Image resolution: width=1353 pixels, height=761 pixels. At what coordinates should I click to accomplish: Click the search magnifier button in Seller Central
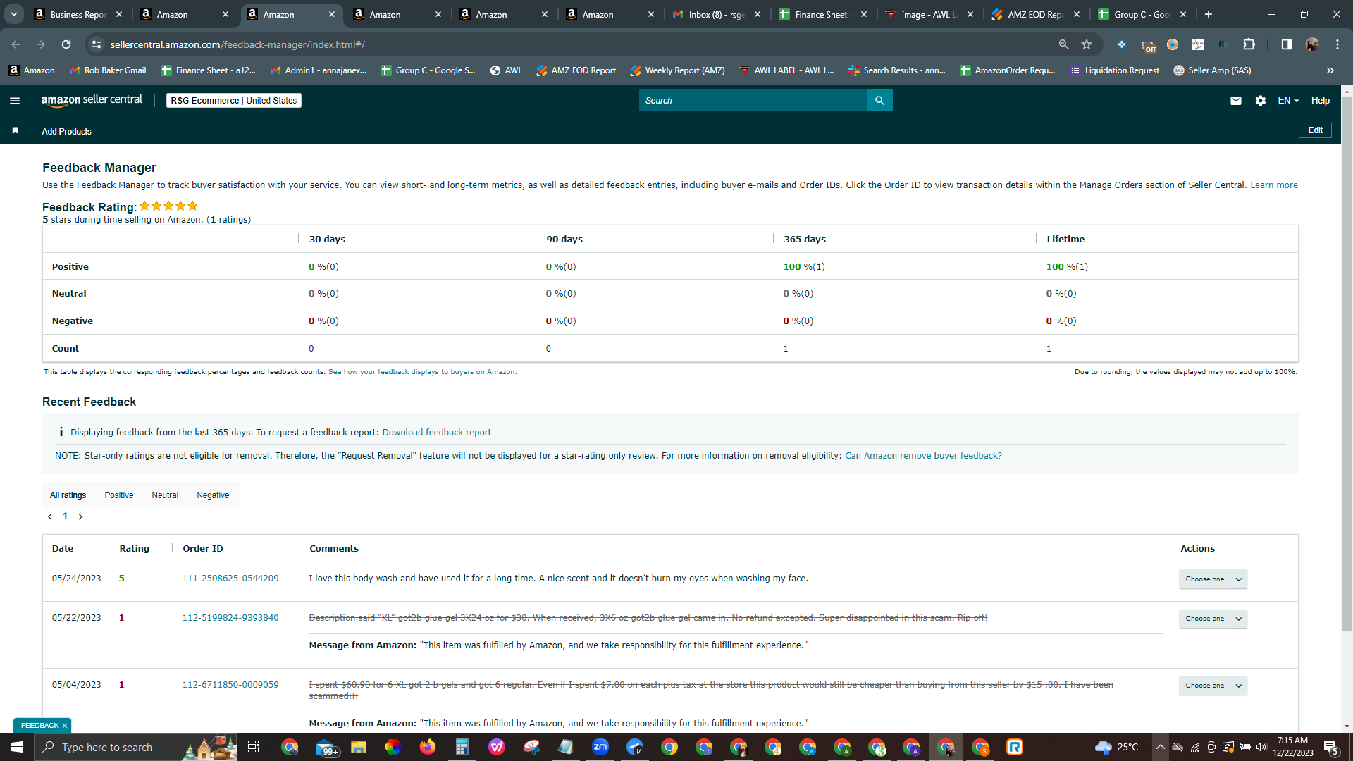[879, 101]
